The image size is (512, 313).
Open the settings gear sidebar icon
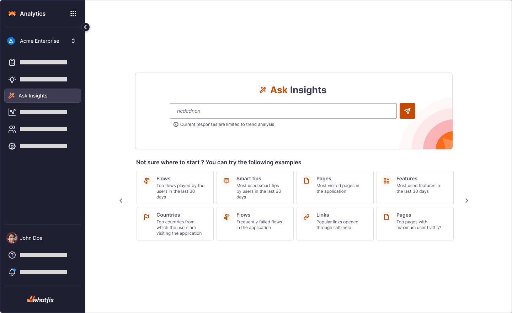[12, 146]
